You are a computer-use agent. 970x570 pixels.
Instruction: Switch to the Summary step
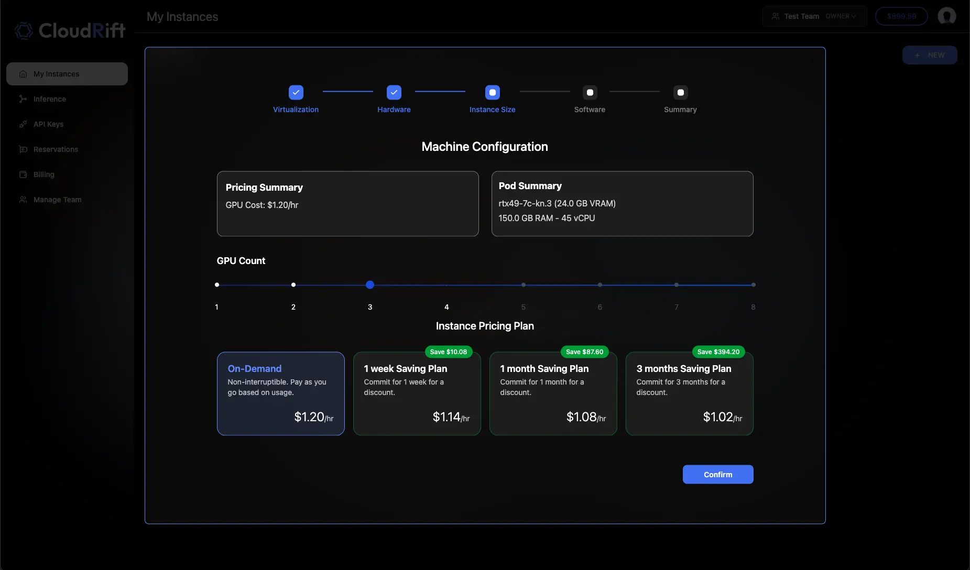(680, 92)
